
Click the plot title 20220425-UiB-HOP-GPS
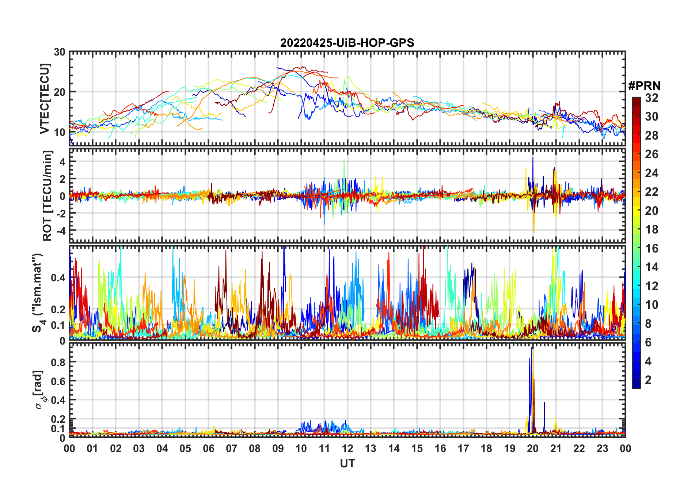(347, 43)
